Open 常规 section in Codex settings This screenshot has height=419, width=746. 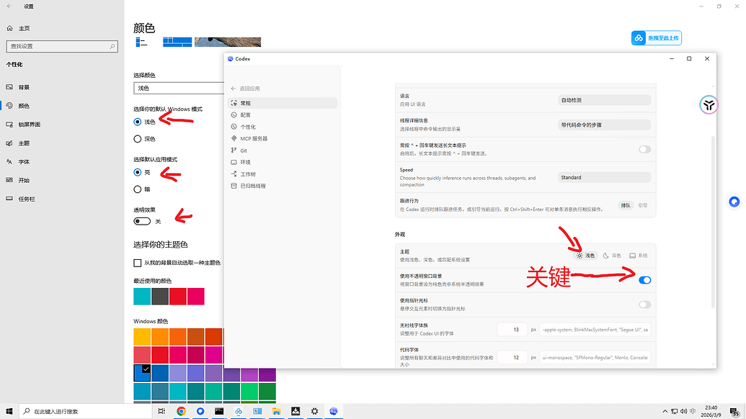283,103
